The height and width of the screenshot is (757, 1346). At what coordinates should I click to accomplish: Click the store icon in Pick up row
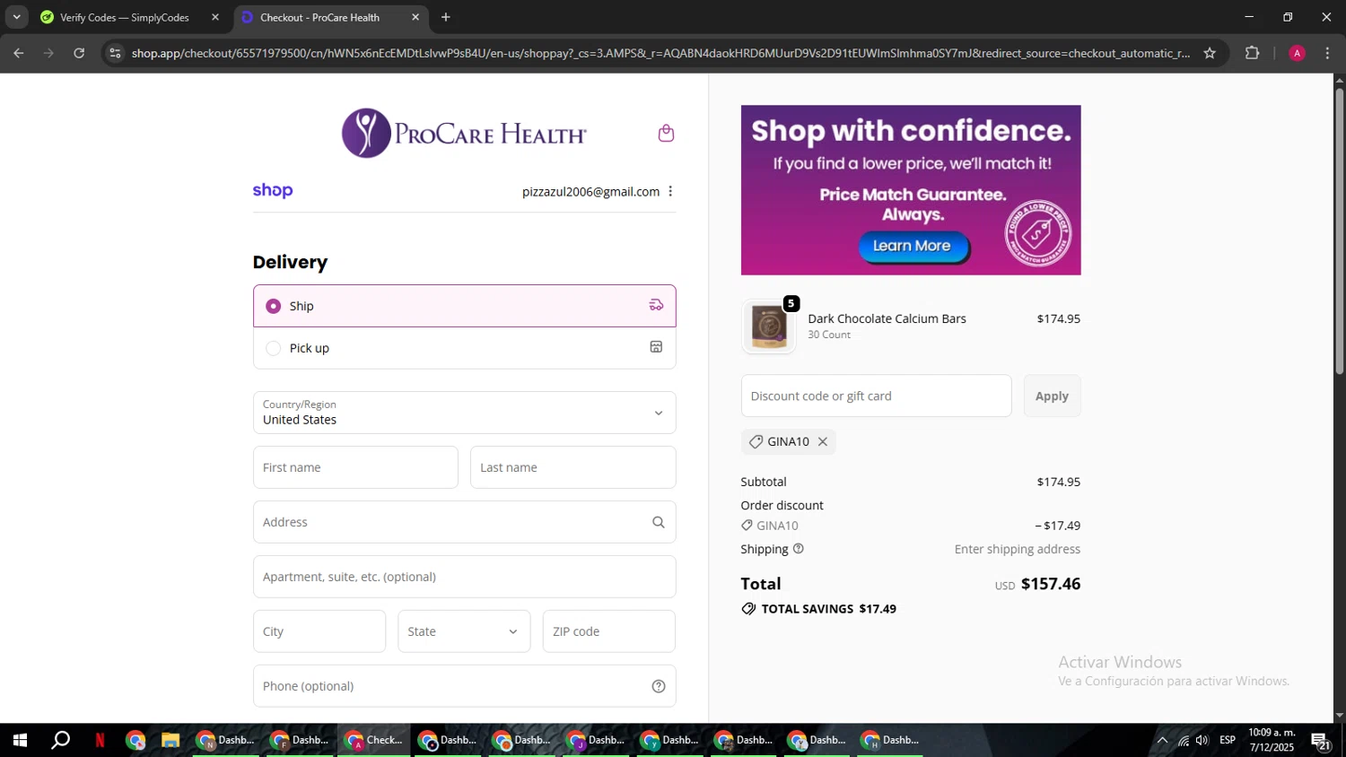(x=656, y=347)
